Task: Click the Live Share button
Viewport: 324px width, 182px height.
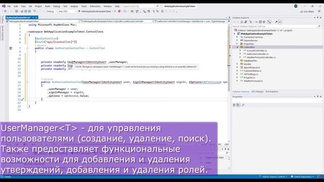Action: [x=307, y=12]
